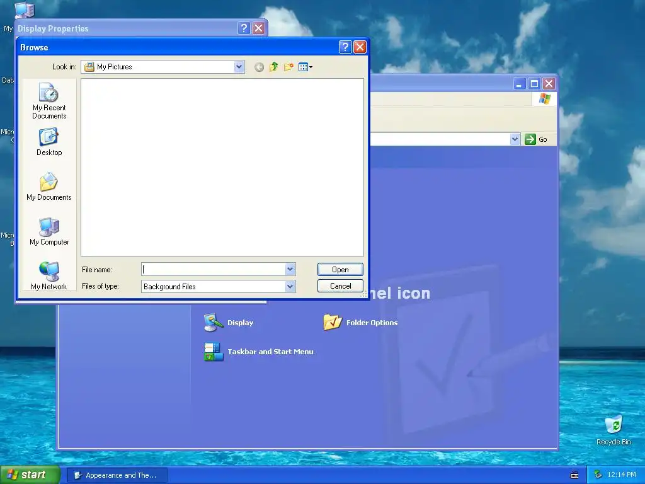Click Appearance and Themes taskbar button

tap(117, 475)
